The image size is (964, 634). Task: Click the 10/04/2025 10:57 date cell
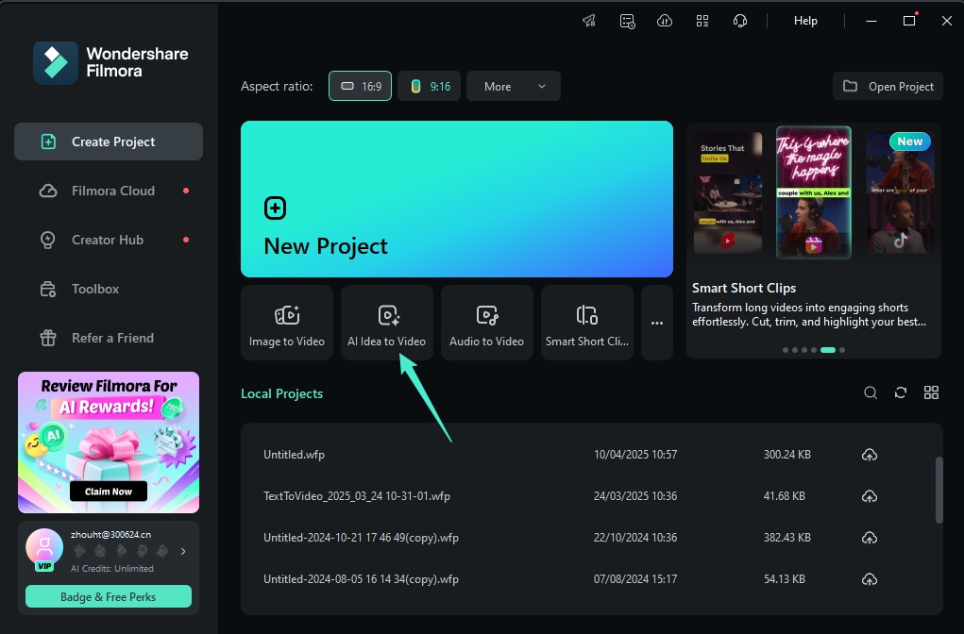point(635,455)
